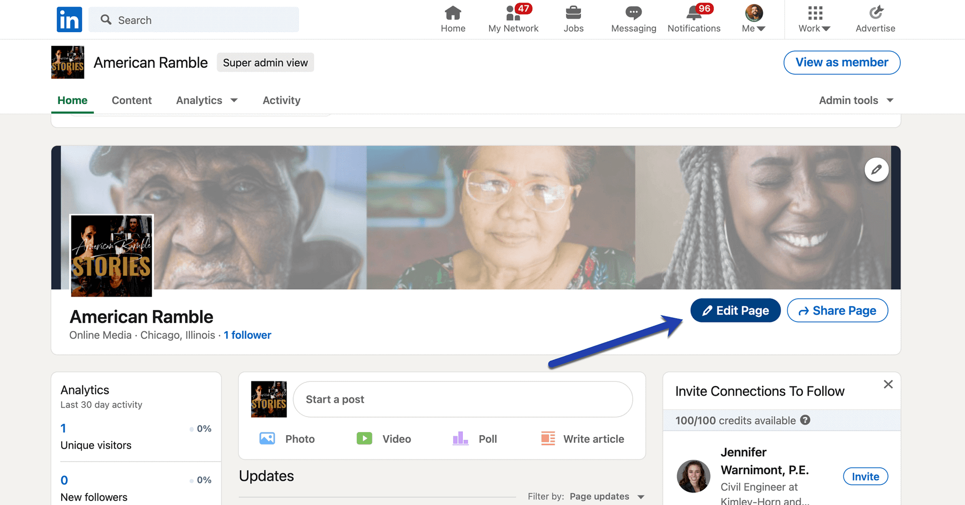This screenshot has height=505, width=965.
Task: Switch to the Content tab
Action: pyautogui.click(x=132, y=100)
